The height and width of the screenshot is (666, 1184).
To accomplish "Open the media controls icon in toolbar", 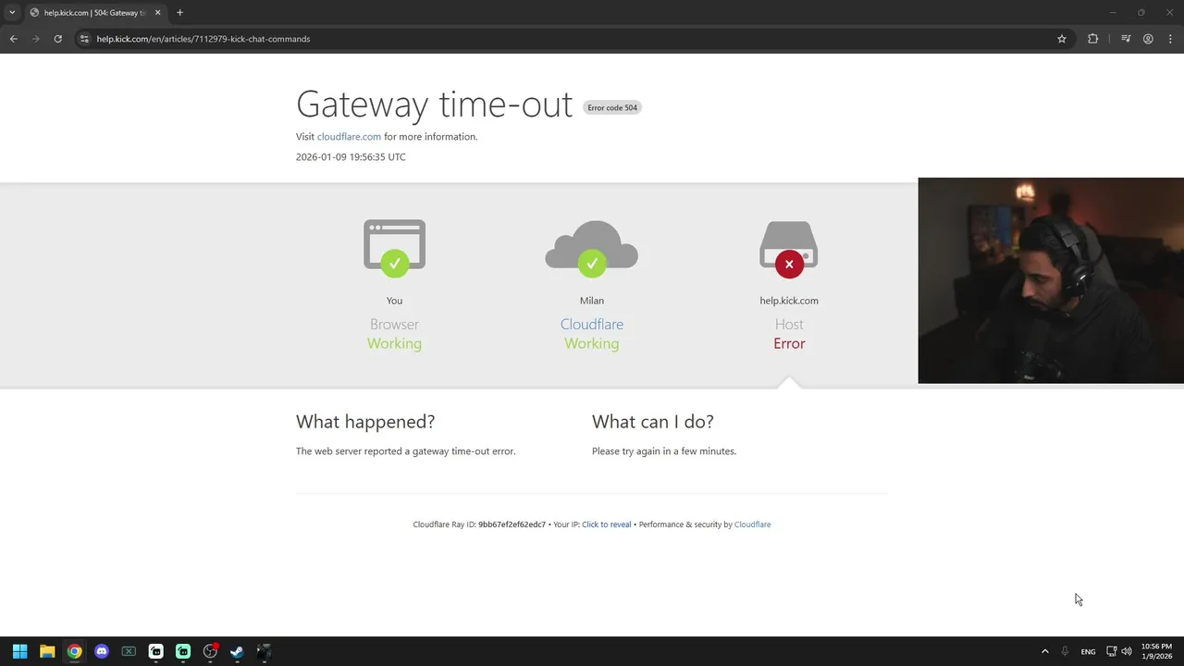I will [x=1126, y=39].
